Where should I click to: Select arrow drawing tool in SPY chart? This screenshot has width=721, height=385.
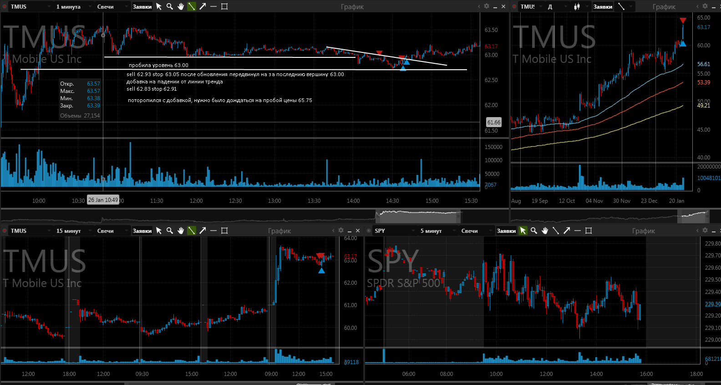(567, 231)
